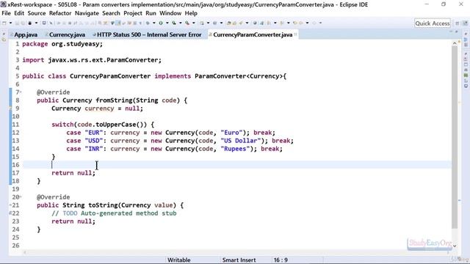This screenshot has height=264, width=470.
Task: Click the package org.studyeasy line
Action: 62,44
